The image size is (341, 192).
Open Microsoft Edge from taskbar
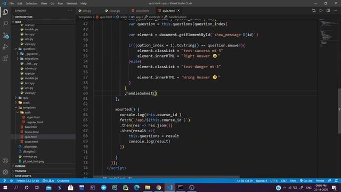tap(136, 187)
